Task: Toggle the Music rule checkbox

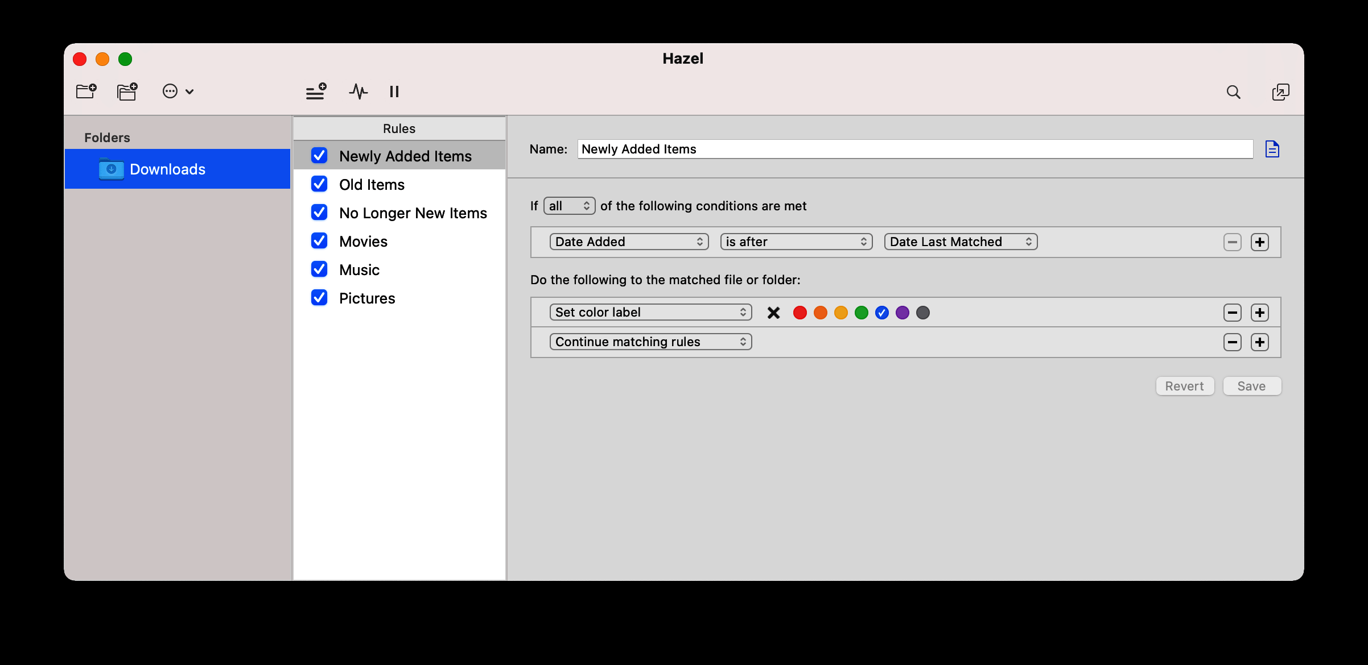Action: 319,269
